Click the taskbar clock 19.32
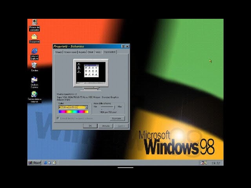Screen dimensions: 251x188 [x=216, y=163]
